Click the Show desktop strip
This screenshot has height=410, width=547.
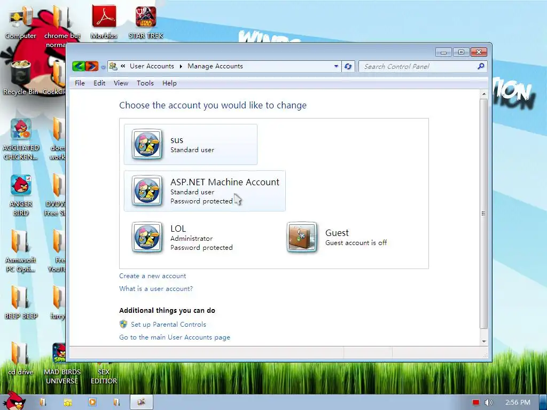coord(543,402)
